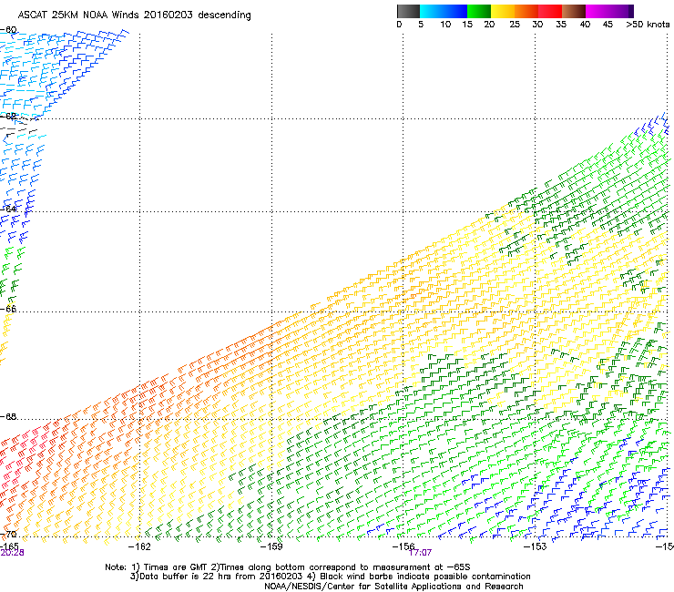Click the '>50 knots' legend label
This screenshot has width=674, height=592.
648,25
